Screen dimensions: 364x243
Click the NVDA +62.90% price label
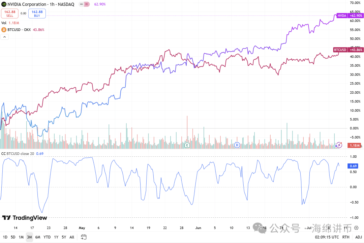point(350,16)
